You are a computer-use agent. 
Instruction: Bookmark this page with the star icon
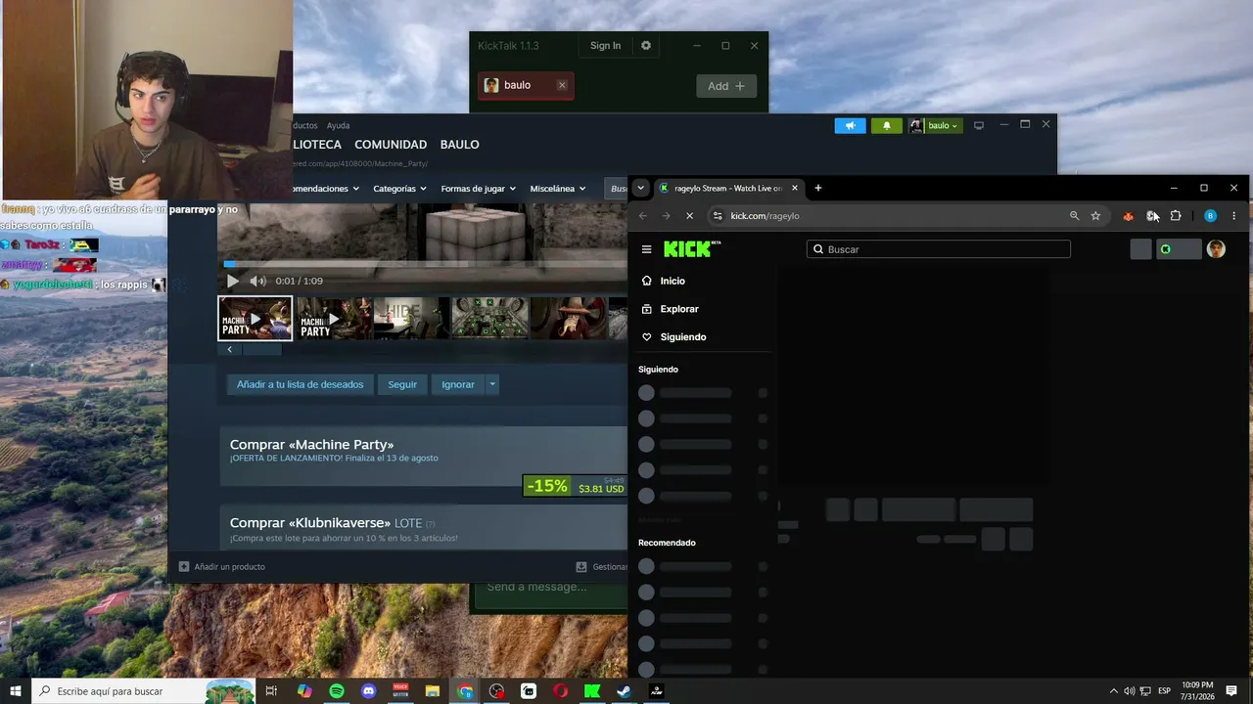coord(1095,216)
